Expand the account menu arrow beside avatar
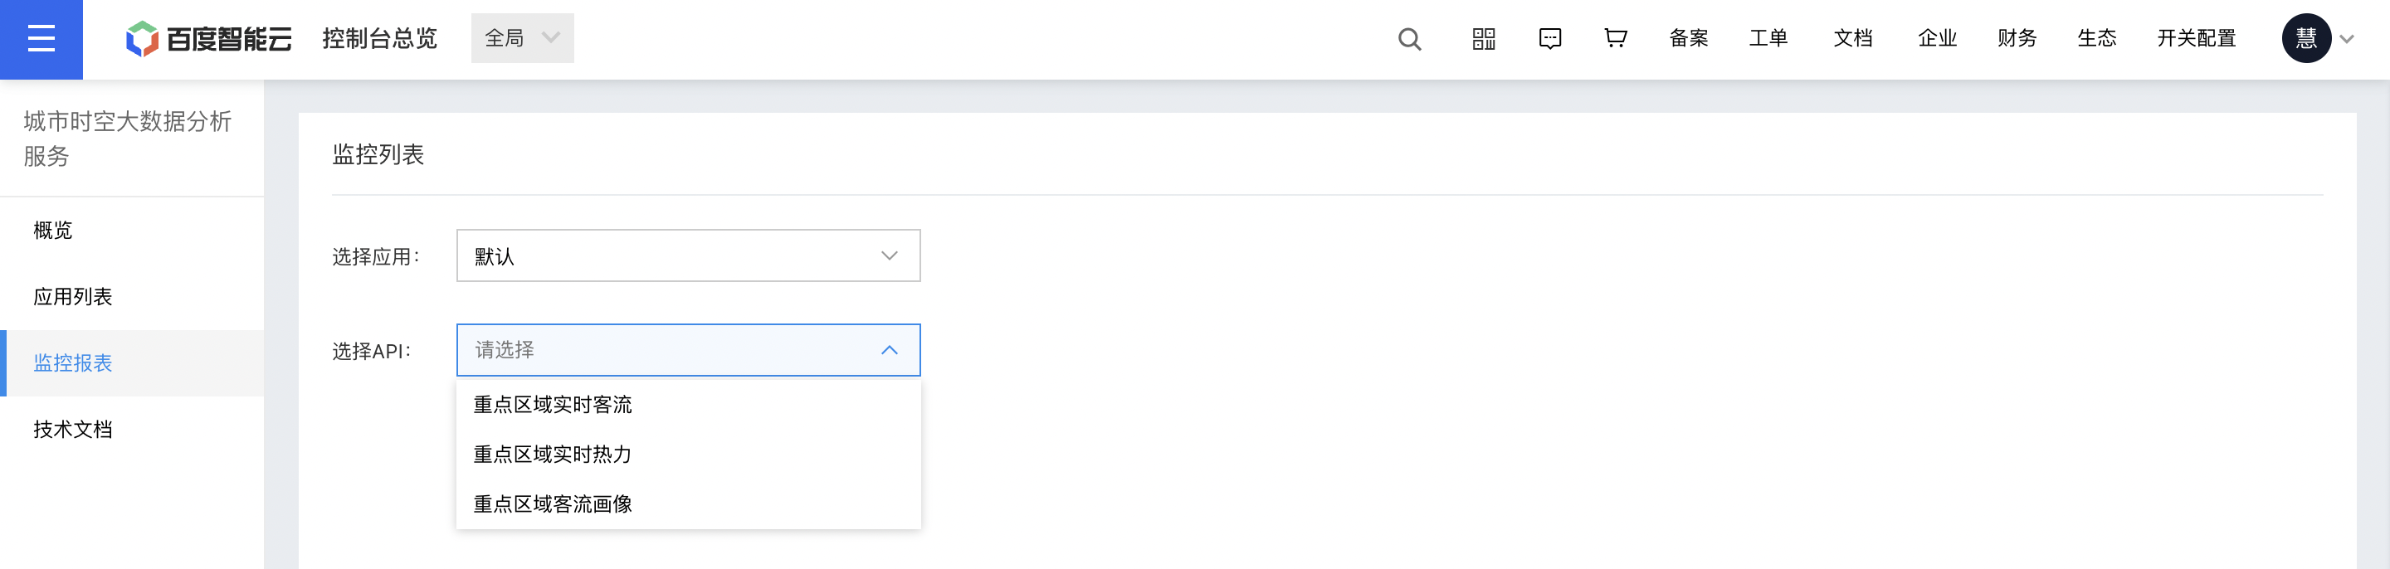The height and width of the screenshot is (569, 2390). pyautogui.click(x=2346, y=39)
